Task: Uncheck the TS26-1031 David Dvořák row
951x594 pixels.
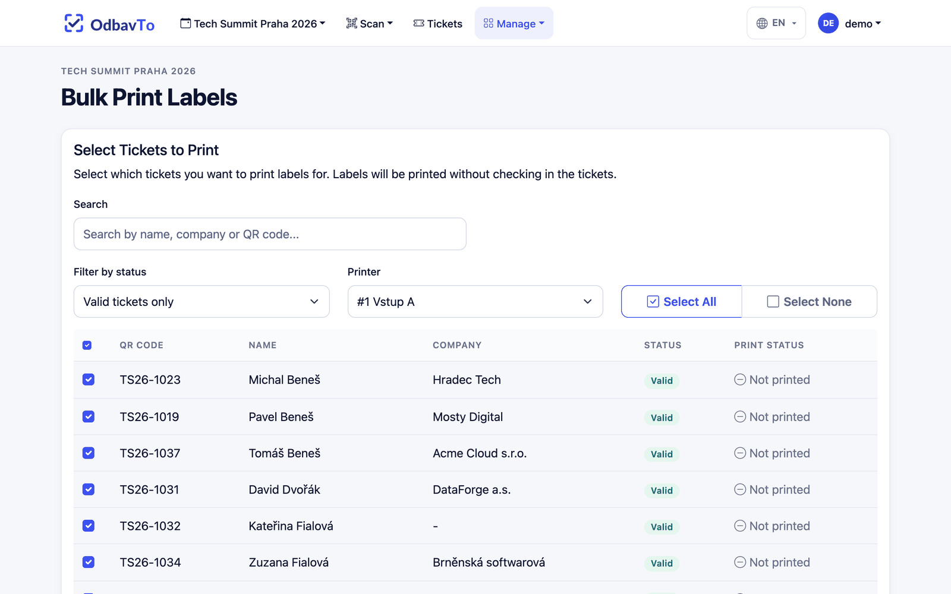Action: [89, 489]
